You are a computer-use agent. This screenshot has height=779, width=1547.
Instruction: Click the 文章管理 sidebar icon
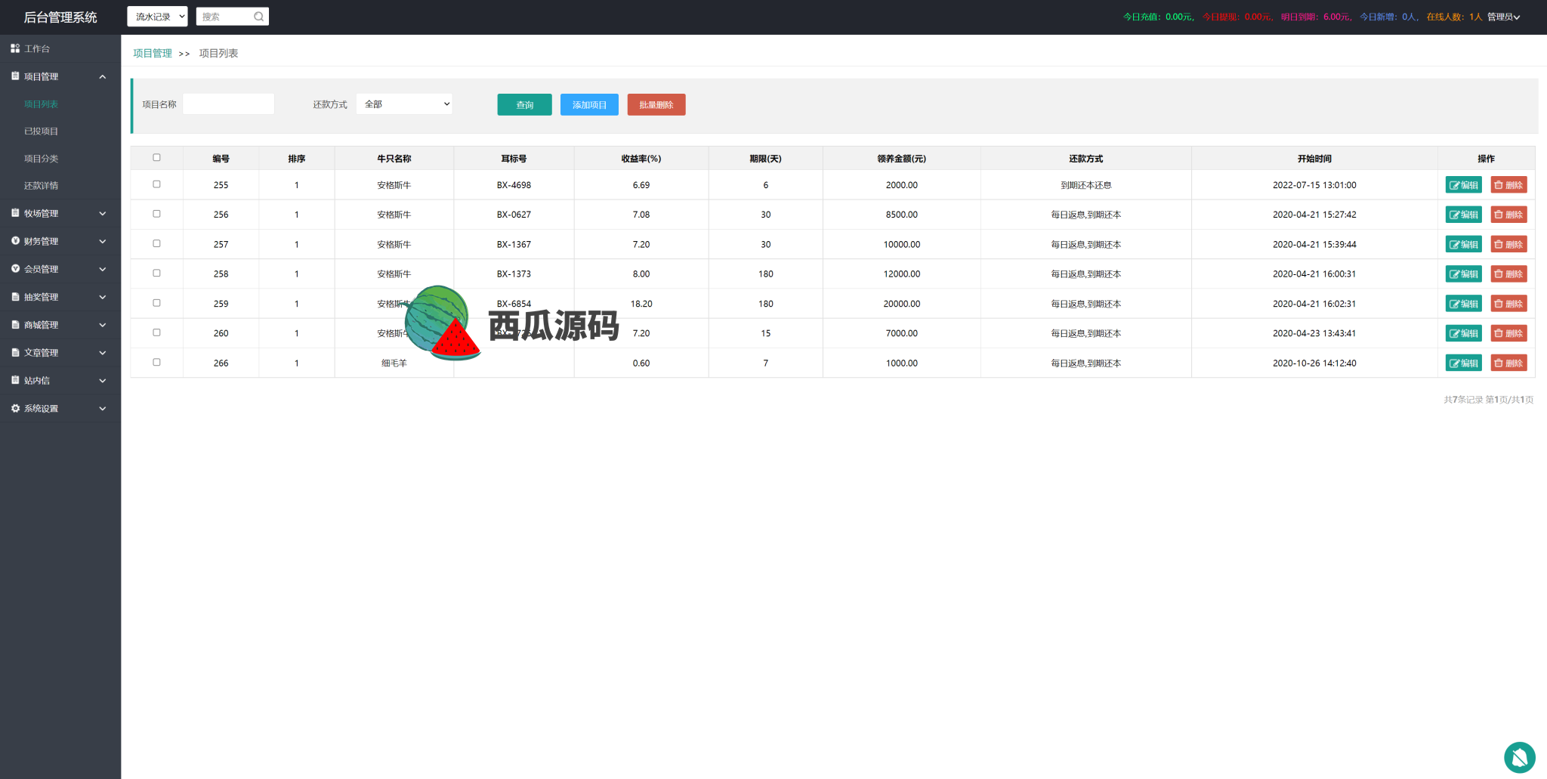pyautogui.click(x=15, y=353)
